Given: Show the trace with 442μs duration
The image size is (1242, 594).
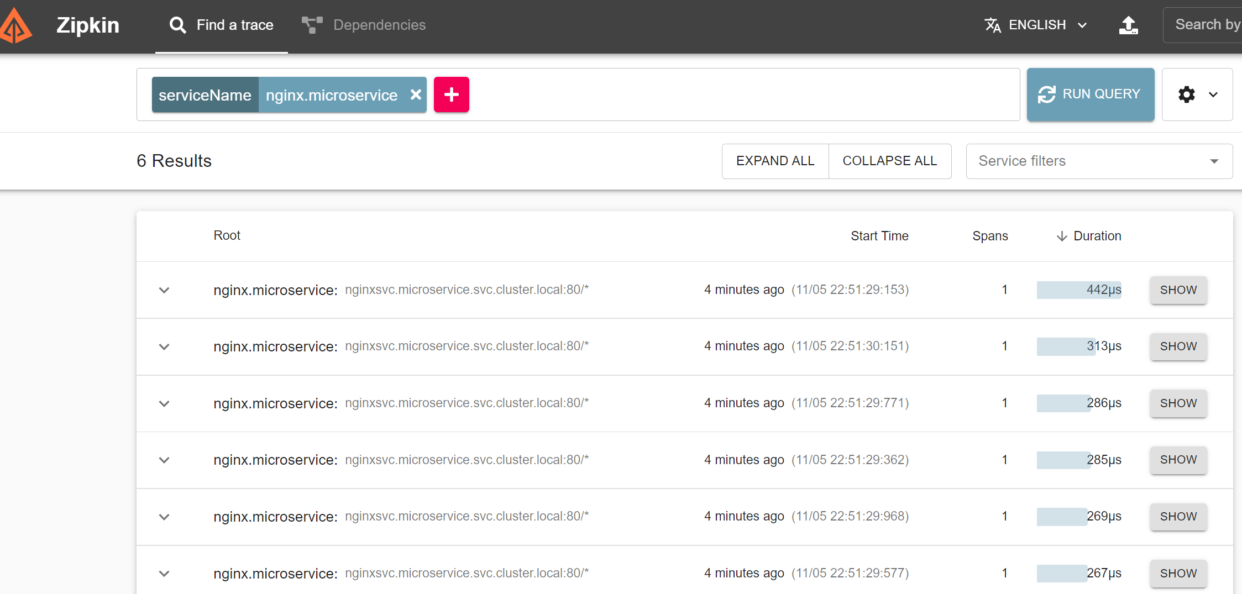Looking at the screenshot, I should click(x=1178, y=290).
